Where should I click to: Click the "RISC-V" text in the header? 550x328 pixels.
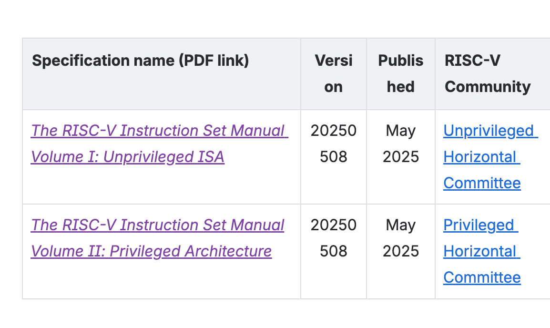[472, 61]
